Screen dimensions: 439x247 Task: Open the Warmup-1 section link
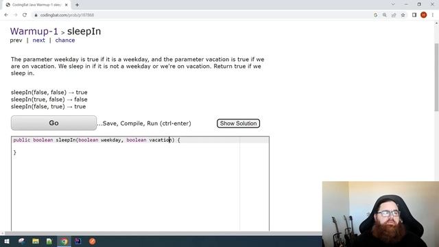(34, 32)
